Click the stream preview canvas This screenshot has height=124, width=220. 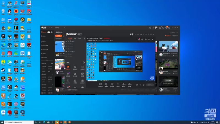(121, 62)
